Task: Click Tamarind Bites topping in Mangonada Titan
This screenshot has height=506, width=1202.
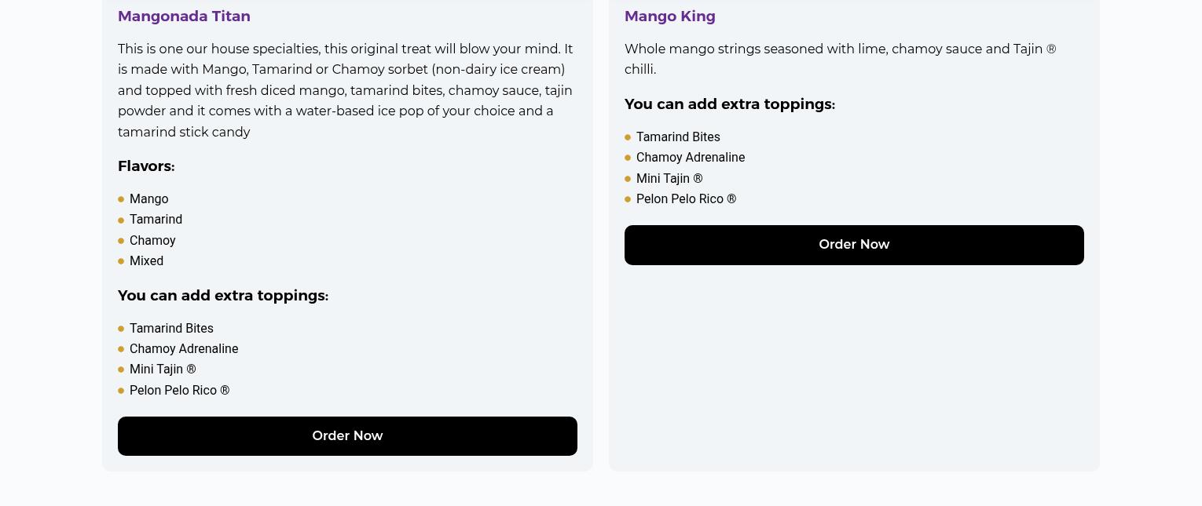Action: click(x=171, y=329)
